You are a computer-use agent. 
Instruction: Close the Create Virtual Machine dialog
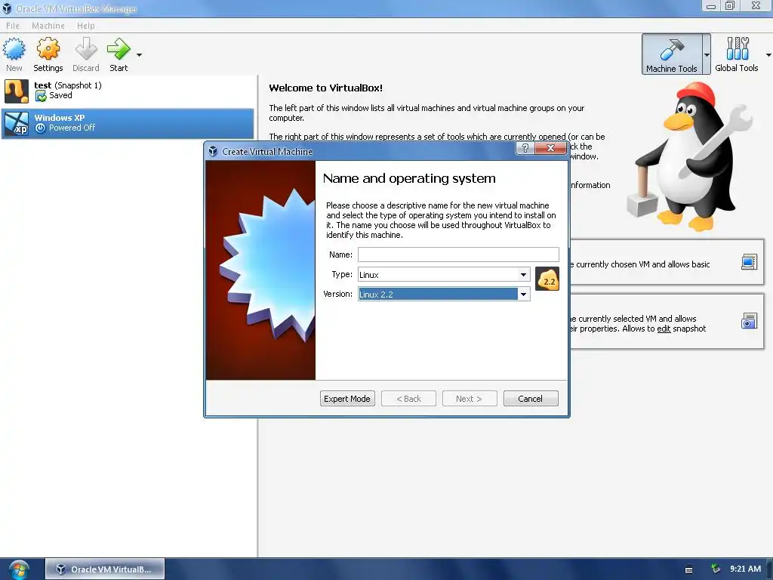tap(550, 149)
